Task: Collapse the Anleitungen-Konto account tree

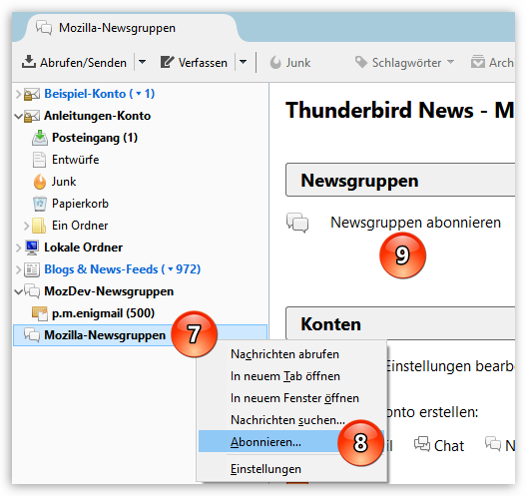Action: (19, 117)
